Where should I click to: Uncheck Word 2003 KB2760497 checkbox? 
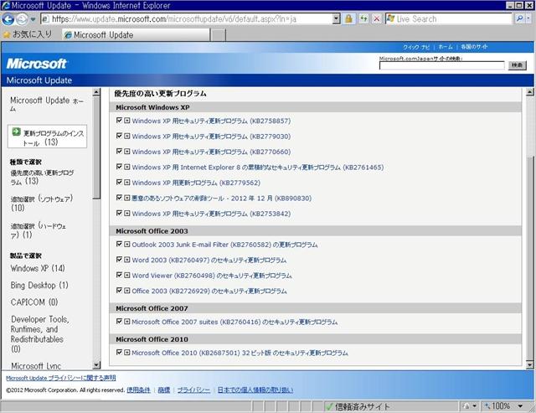[119, 260]
